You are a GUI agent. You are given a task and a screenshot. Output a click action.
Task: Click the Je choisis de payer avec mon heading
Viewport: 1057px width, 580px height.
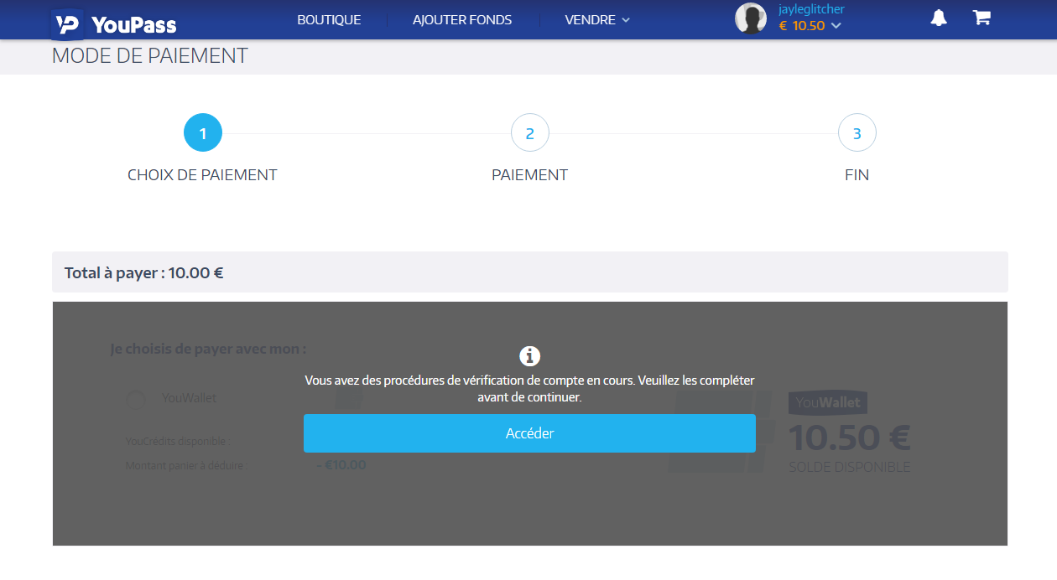208,349
